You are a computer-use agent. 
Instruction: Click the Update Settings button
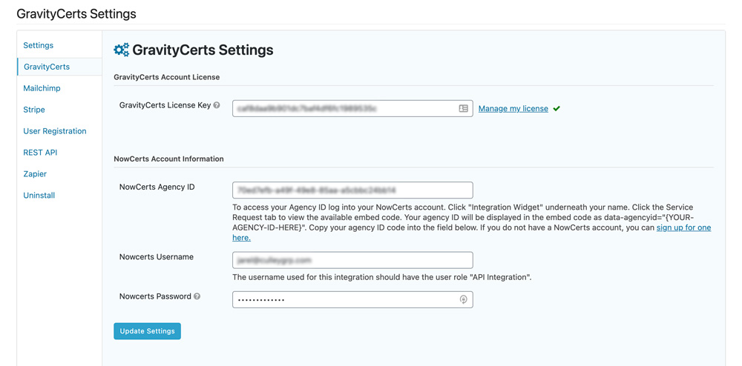point(147,331)
